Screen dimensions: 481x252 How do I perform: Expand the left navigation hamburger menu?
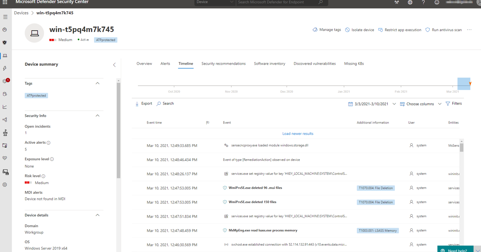5,17
